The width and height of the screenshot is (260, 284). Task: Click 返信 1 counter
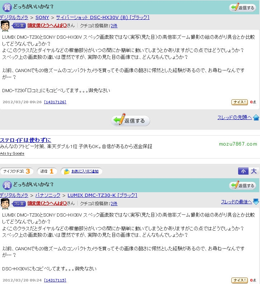point(47,171)
